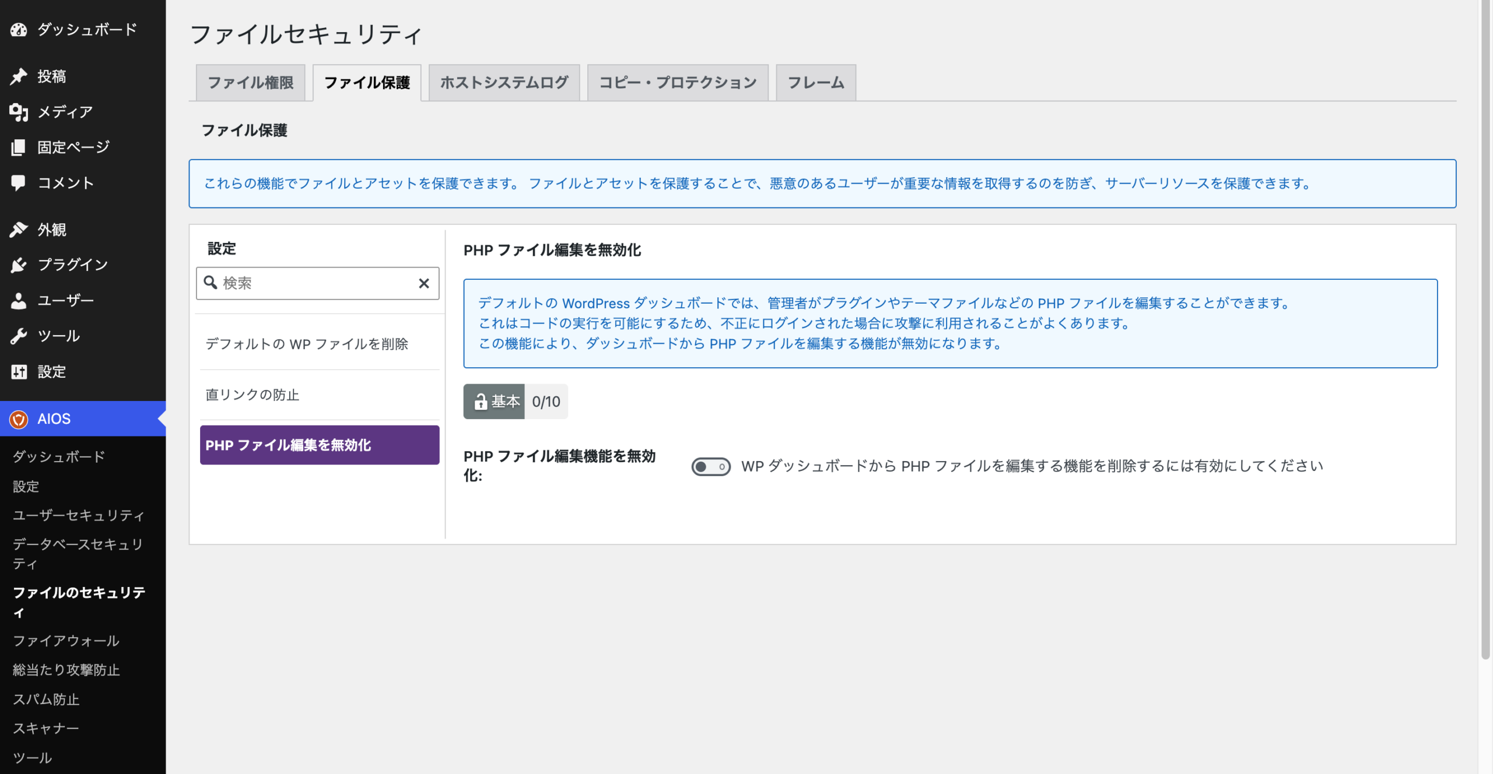This screenshot has width=1493, height=774.
Task: Open データベースセキュリティ in the AIOS submenu
Action: (78, 554)
